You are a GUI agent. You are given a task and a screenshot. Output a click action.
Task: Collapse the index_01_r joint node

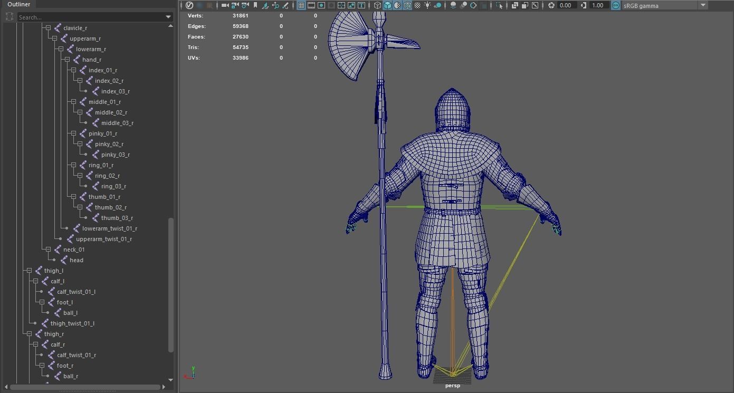tap(73, 70)
